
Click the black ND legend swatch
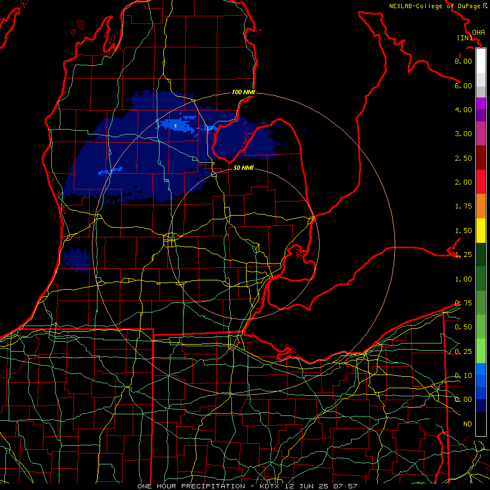(481, 424)
